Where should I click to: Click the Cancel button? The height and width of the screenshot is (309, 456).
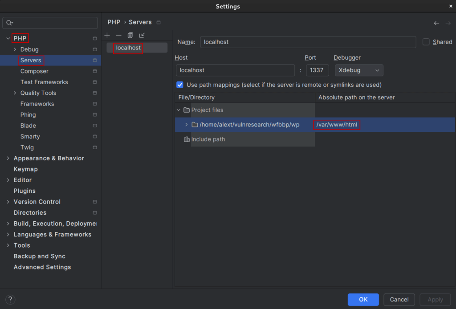399,299
